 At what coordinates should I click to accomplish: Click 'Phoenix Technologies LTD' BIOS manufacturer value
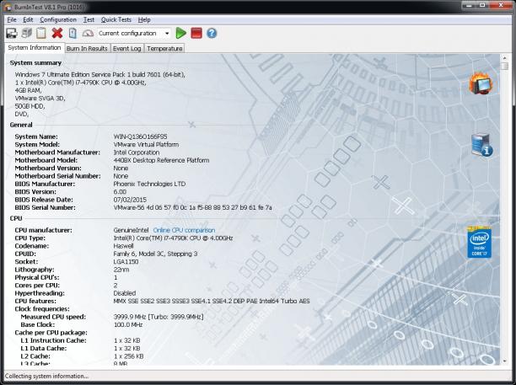click(x=149, y=184)
